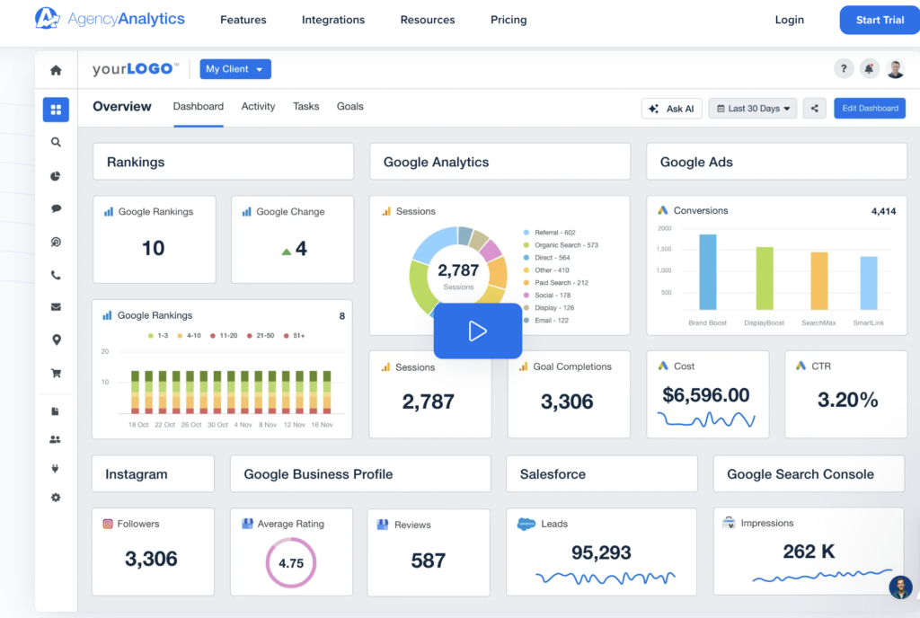This screenshot has height=618, width=920.
Task: Click the Conversions total '4,414'
Action: point(883,211)
